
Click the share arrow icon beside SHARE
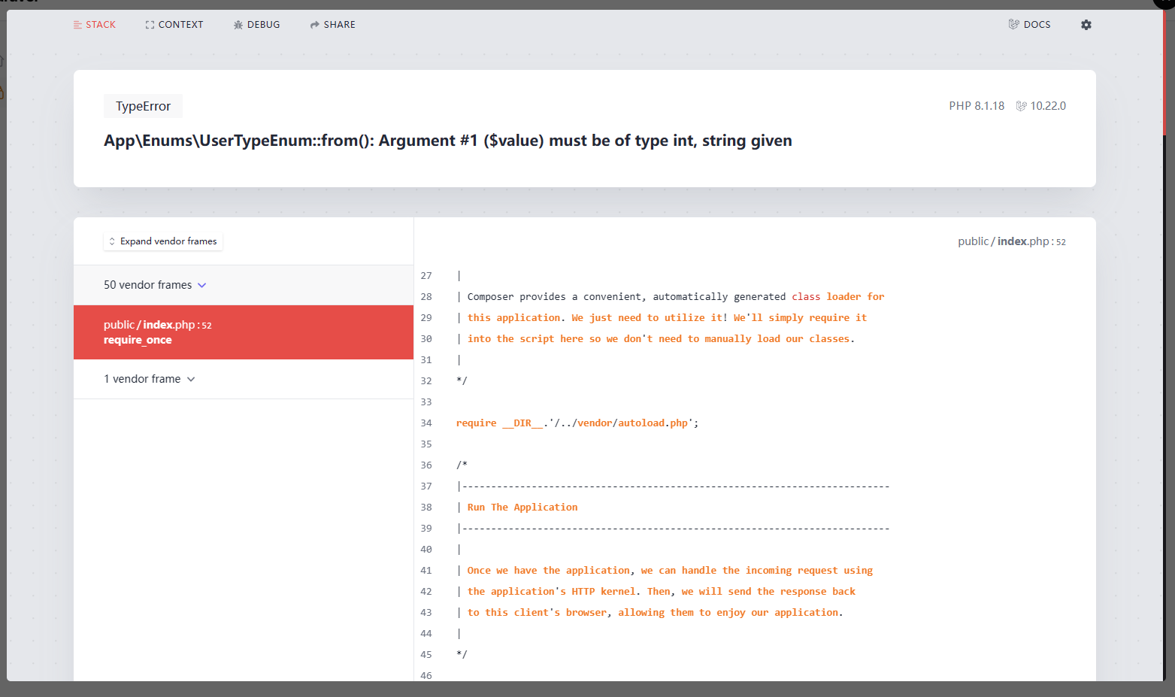(313, 24)
